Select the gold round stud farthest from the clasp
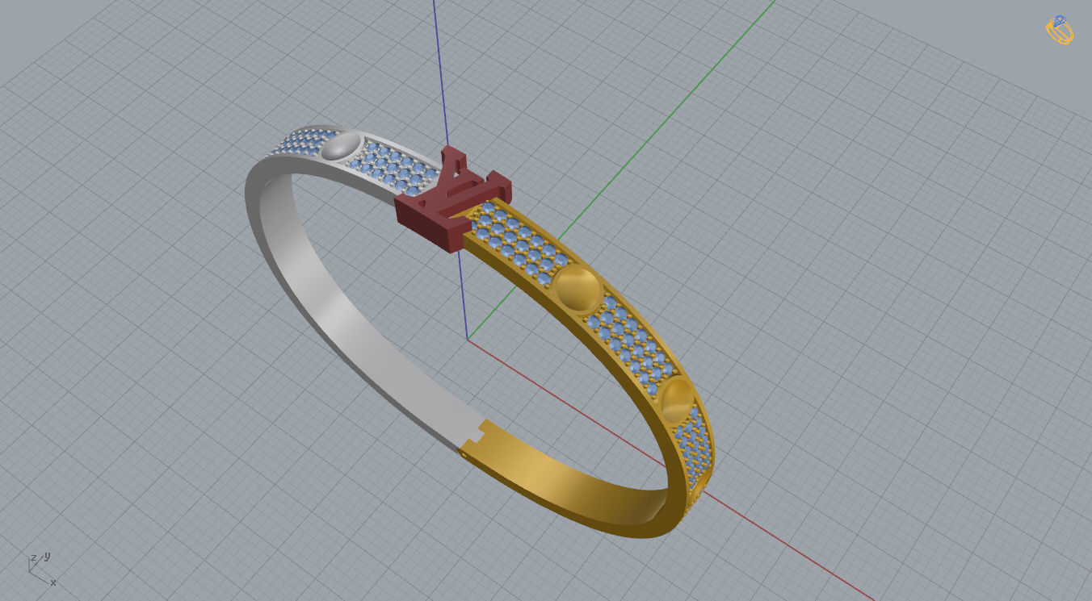 677,401
